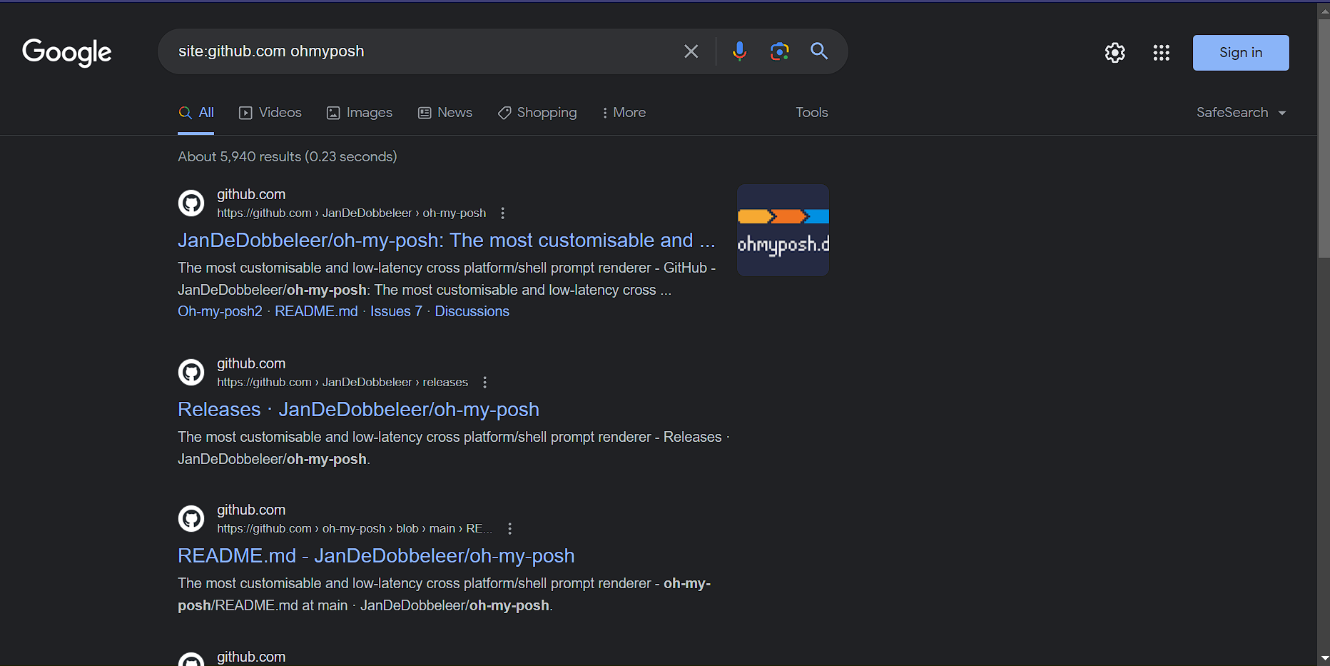Viewport: 1330px width, 666px height.
Task: Switch to the Videos tab
Action: [x=270, y=113]
